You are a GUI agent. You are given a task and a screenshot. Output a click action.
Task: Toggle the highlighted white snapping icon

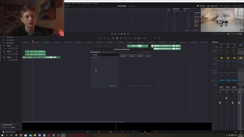(x=117, y=38)
